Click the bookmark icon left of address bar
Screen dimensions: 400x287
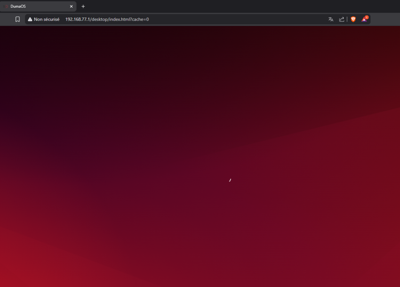18,19
